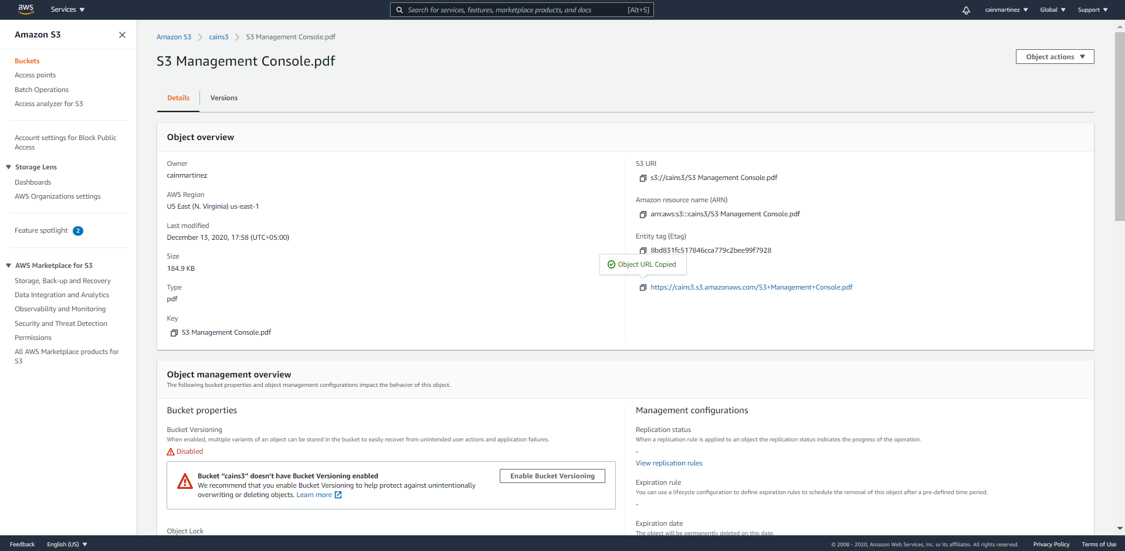Click the s3://cains3 URI text
This screenshot has height=551, width=1125.
[714, 178]
